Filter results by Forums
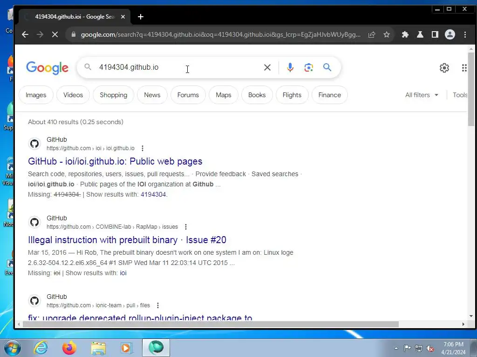Image resolution: width=477 pixels, height=357 pixels. click(188, 95)
